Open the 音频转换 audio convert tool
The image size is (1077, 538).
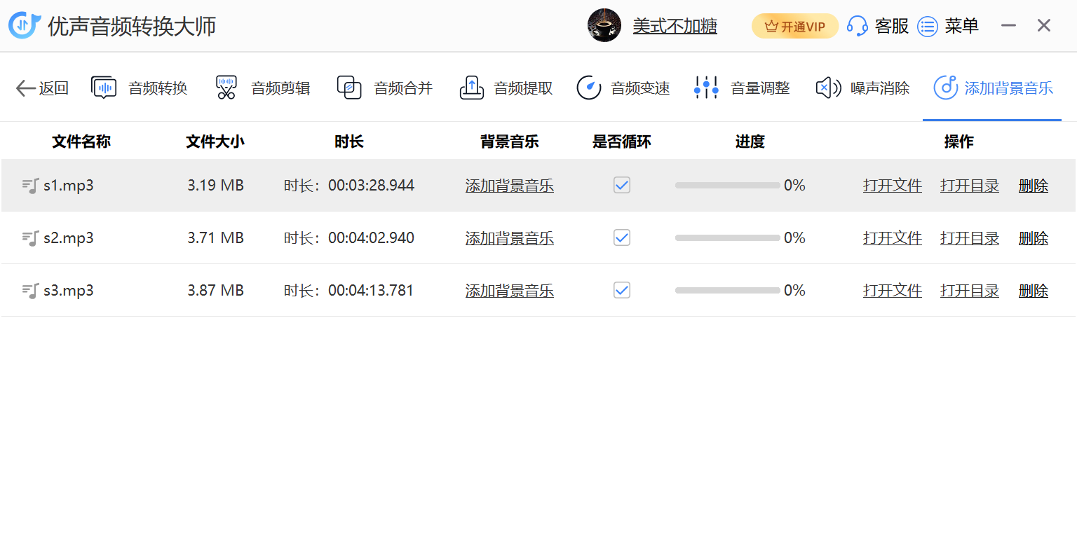pyautogui.click(x=140, y=88)
